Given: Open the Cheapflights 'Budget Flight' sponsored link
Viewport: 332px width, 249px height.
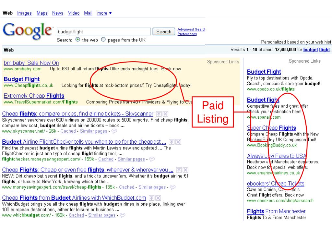Looking at the screenshot, I should pyautogui.click(x=22, y=79).
